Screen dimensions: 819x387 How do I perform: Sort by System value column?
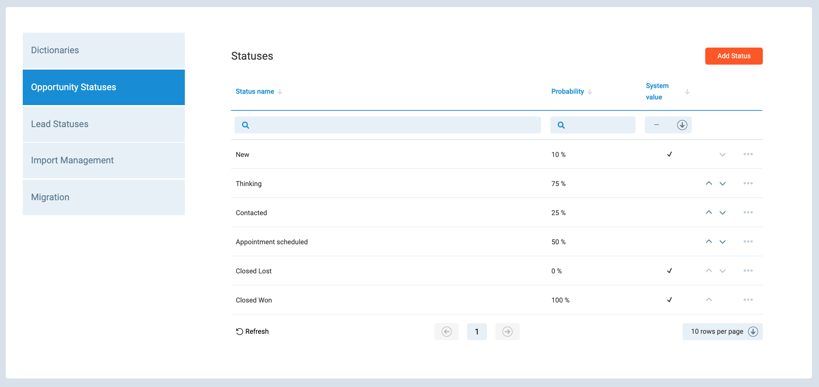pyautogui.click(x=687, y=92)
